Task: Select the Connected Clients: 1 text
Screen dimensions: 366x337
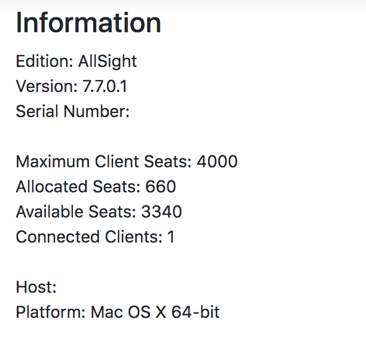Action: tap(95, 237)
